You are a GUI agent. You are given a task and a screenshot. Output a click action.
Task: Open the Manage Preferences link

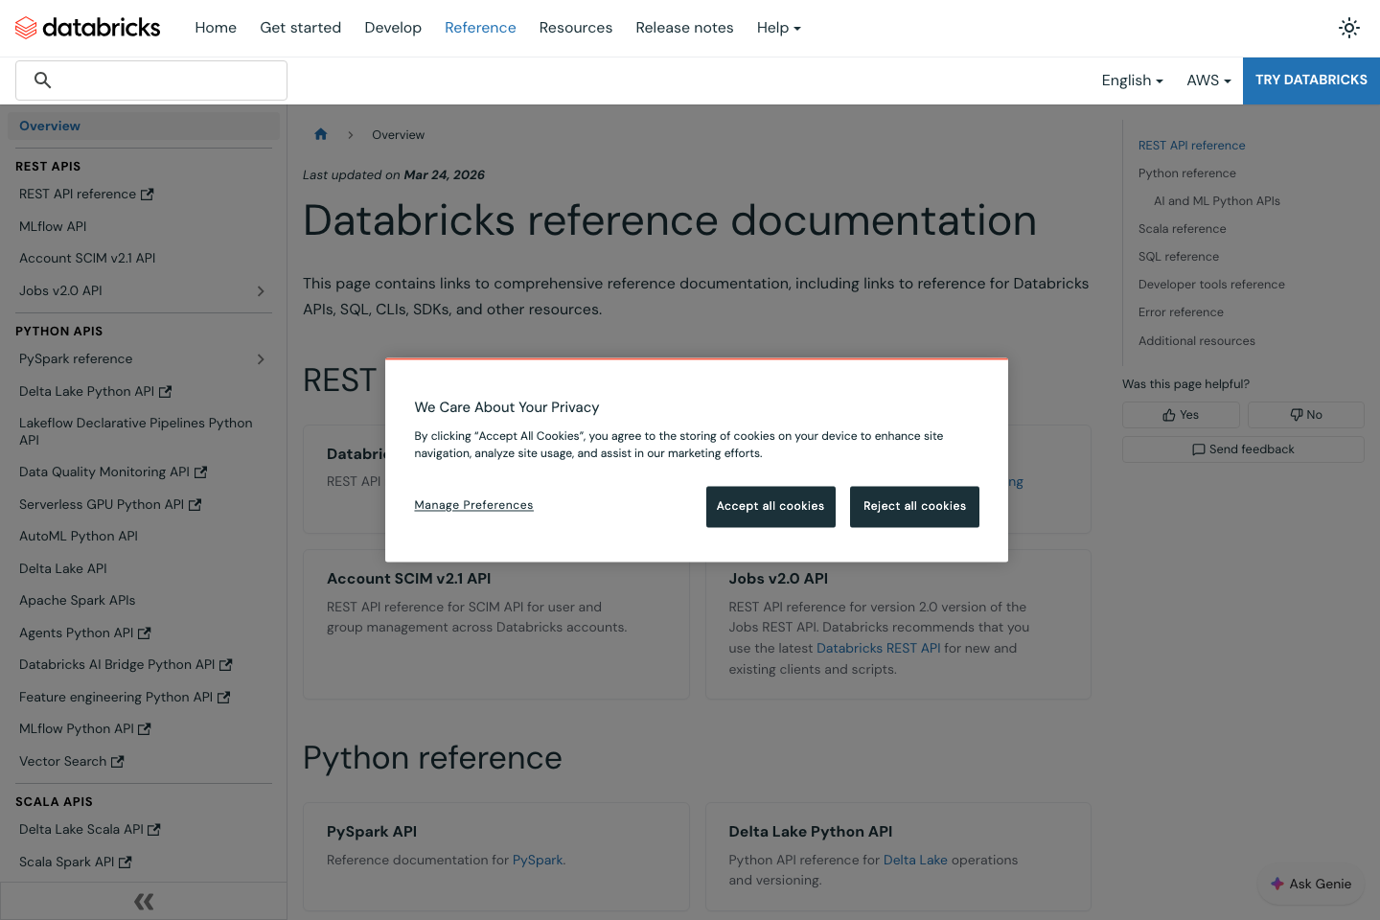pyautogui.click(x=473, y=504)
